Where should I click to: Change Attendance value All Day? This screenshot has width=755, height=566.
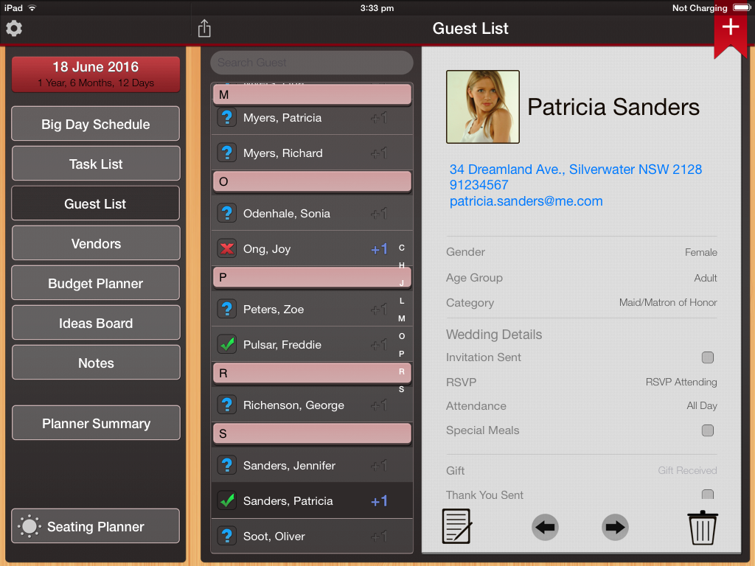pos(702,406)
